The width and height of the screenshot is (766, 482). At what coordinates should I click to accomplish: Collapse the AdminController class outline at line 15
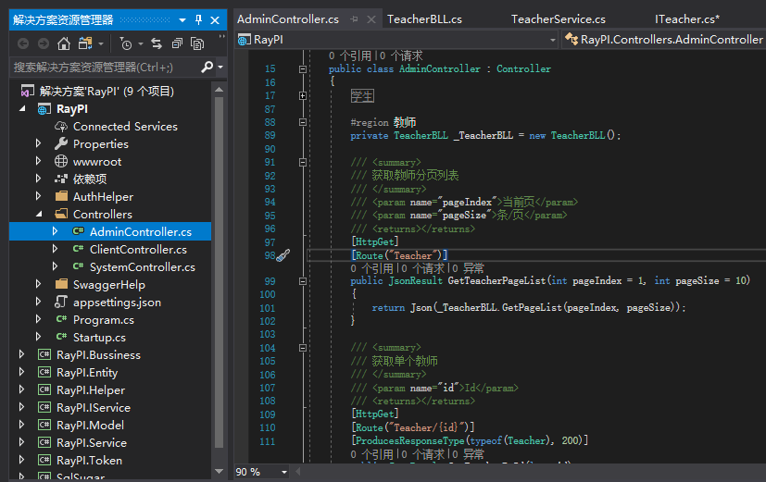[x=303, y=69]
